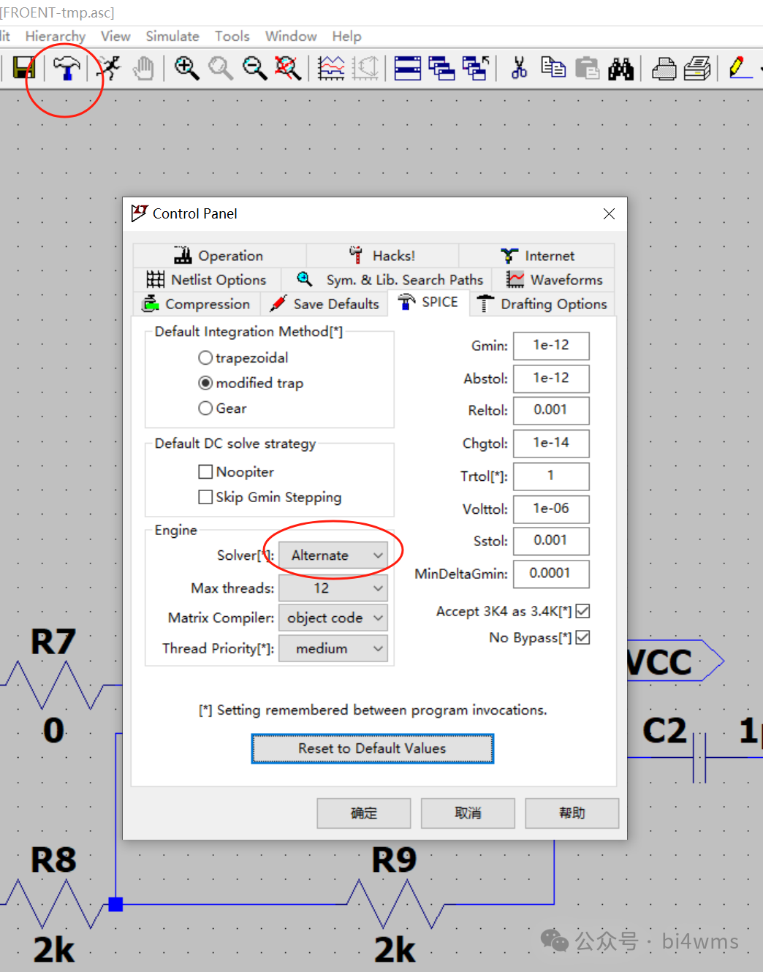Click the Copy icon in toolbar
This screenshot has width=763, height=972.
[x=553, y=68]
